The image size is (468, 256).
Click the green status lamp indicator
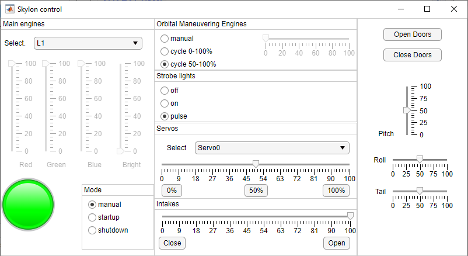click(x=29, y=204)
